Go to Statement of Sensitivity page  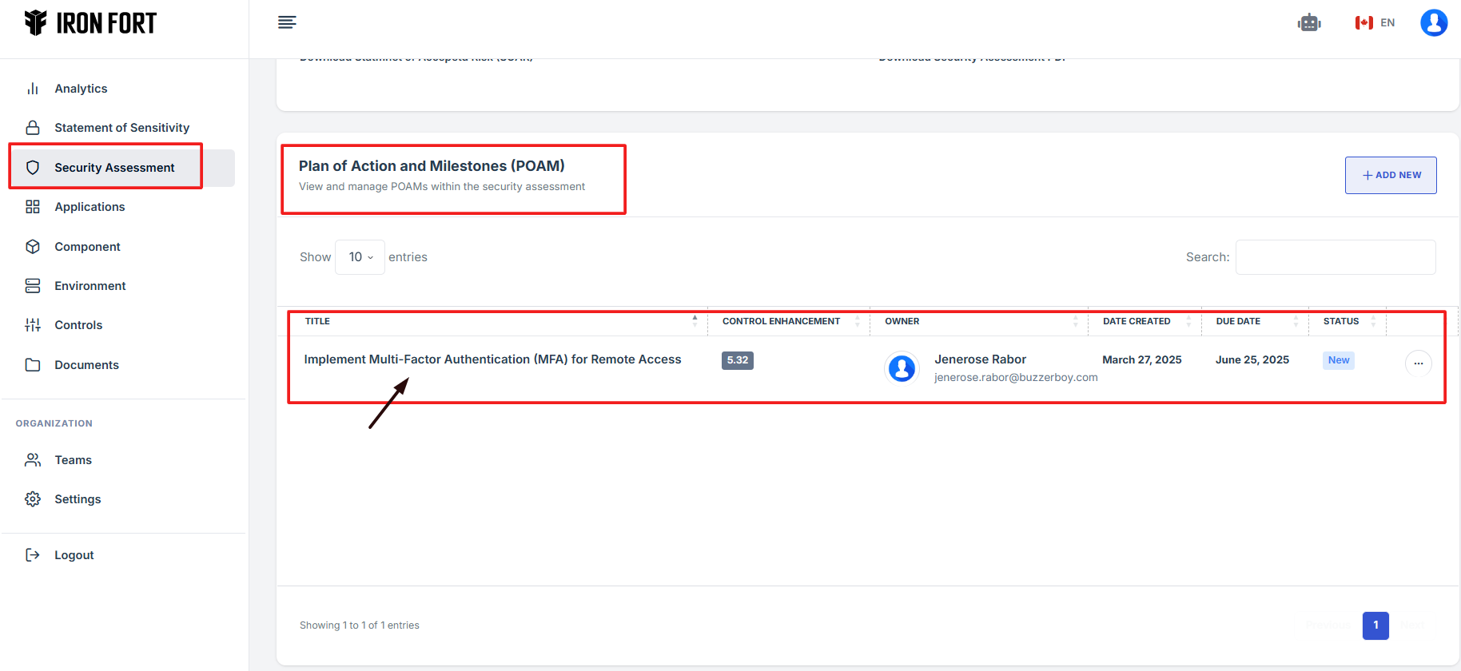[121, 128]
